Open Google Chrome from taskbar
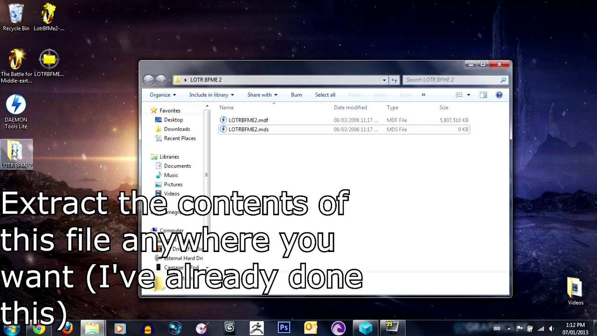The height and width of the screenshot is (336, 597). (39, 329)
